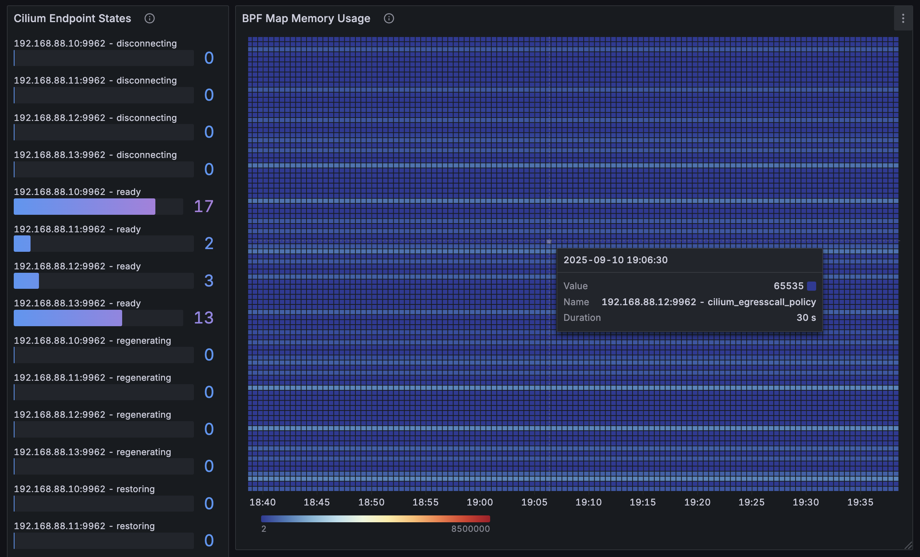Screen dimensions: 920x557
Task: Select the 192.168.88.12:9962 ready bar
Action: pos(26,281)
